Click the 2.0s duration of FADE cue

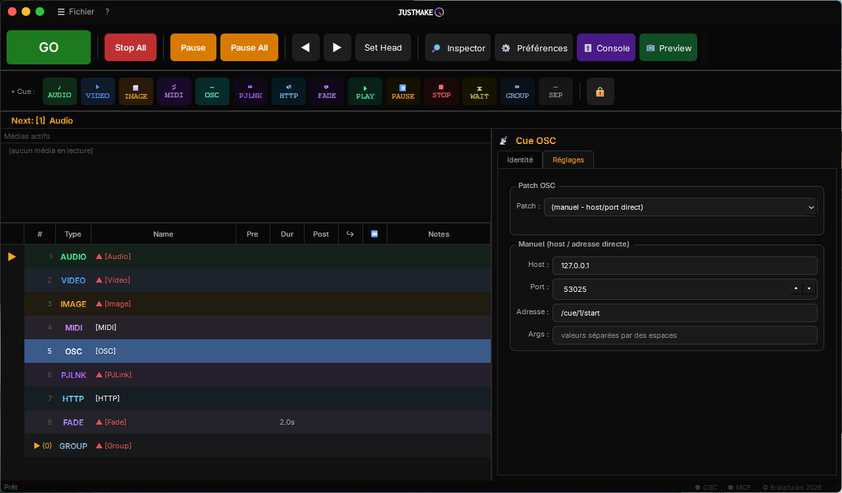(x=287, y=422)
